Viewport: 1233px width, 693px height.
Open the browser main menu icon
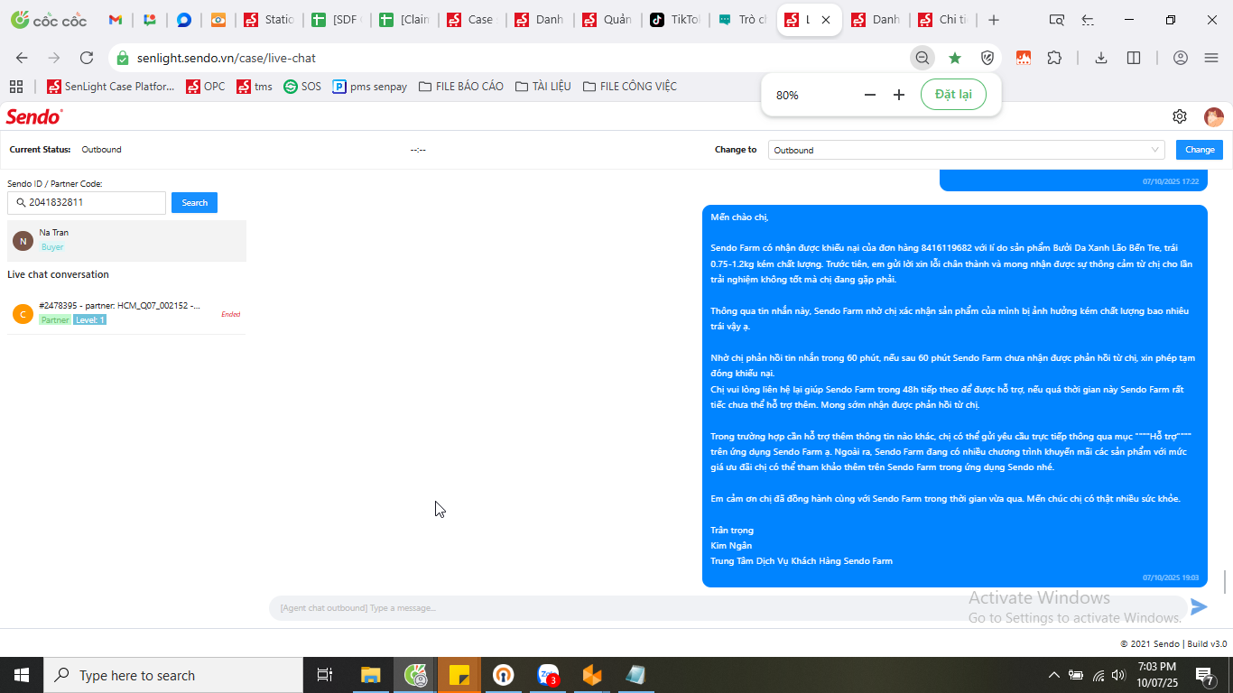click(x=1211, y=58)
